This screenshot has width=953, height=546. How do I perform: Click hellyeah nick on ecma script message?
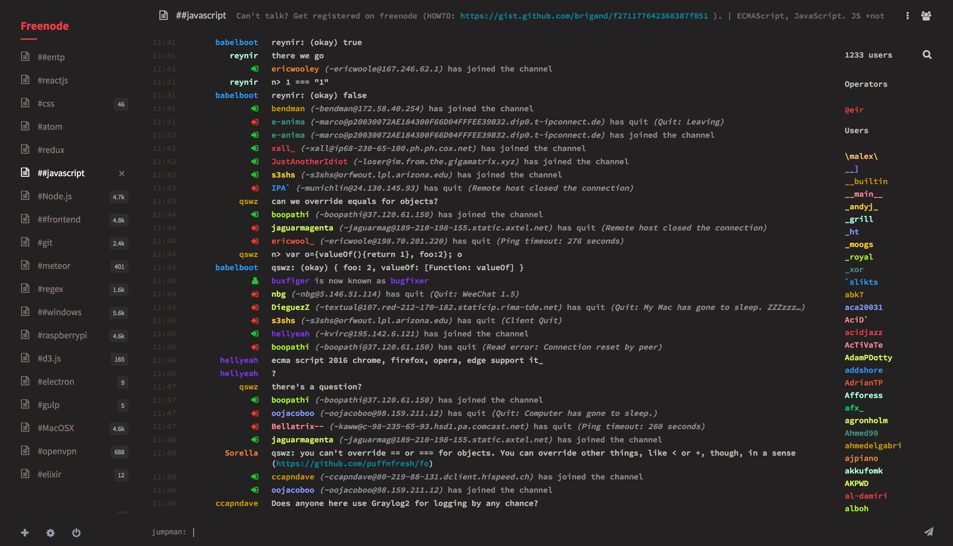pos(239,360)
